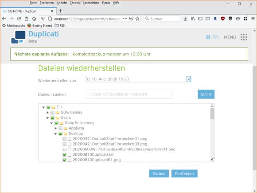Open the home page with the house icon

(x=34, y=19)
